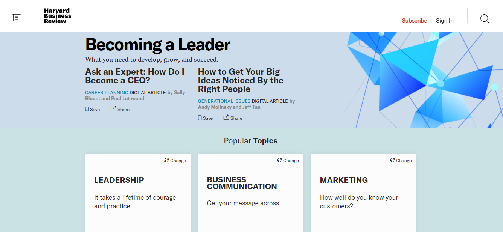The height and width of the screenshot is (232, 503).
Task: Click the search magnifier icon
Action: 485,19
